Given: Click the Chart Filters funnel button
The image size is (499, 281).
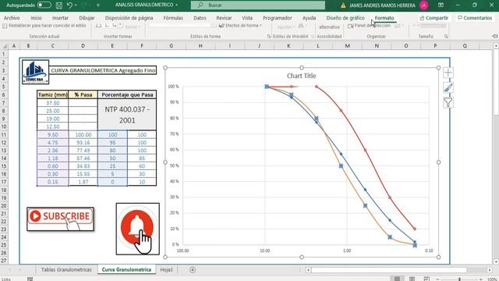Looking at the screenshot, I should pyautogui.click(x=448, y=102).
